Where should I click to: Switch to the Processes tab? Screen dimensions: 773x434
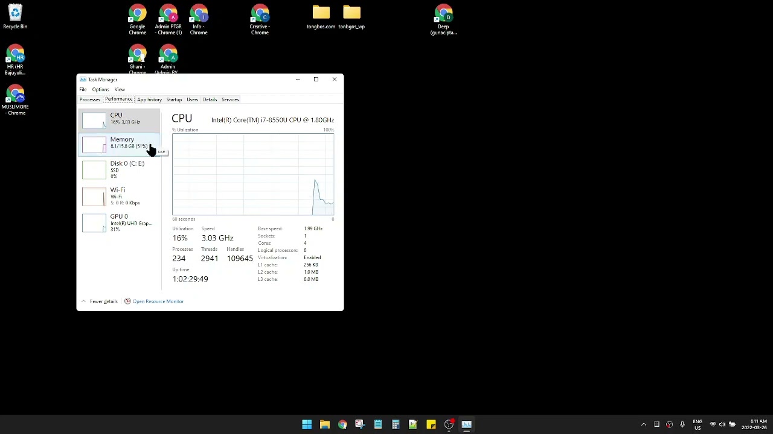pyautogui.click(x=90, y=99)
